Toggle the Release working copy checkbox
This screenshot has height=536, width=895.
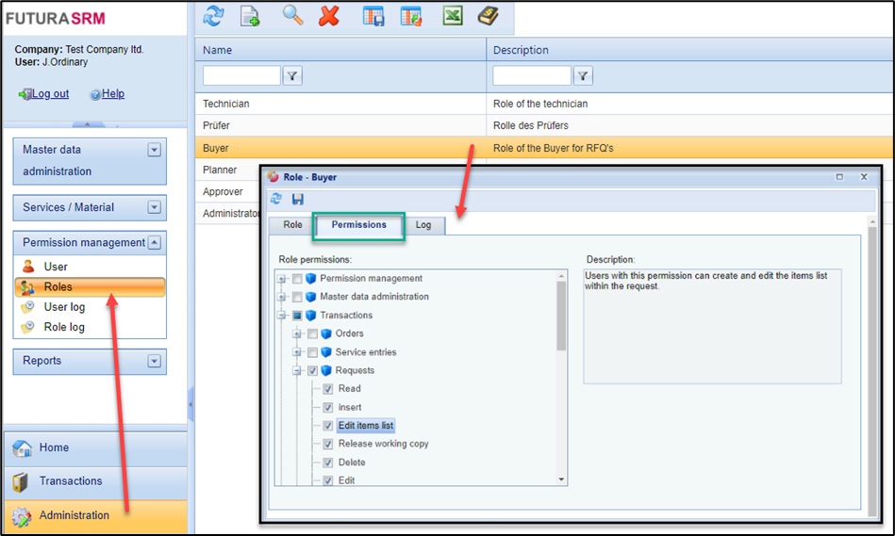tap(327, 444)
